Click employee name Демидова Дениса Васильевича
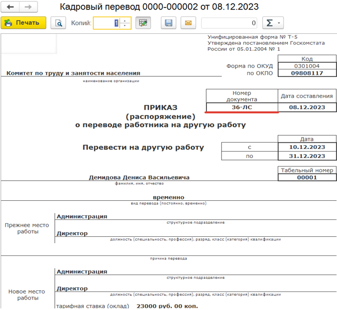This screenshot has width=337, height=310. pos(139,178)
